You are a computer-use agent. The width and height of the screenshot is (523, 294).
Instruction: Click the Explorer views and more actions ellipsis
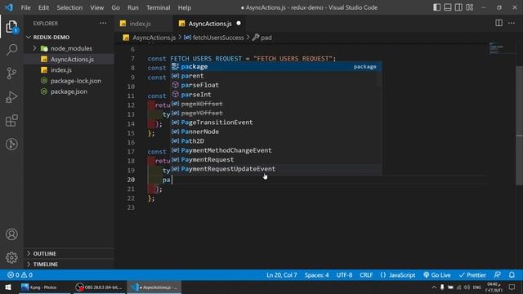(103, 23)
